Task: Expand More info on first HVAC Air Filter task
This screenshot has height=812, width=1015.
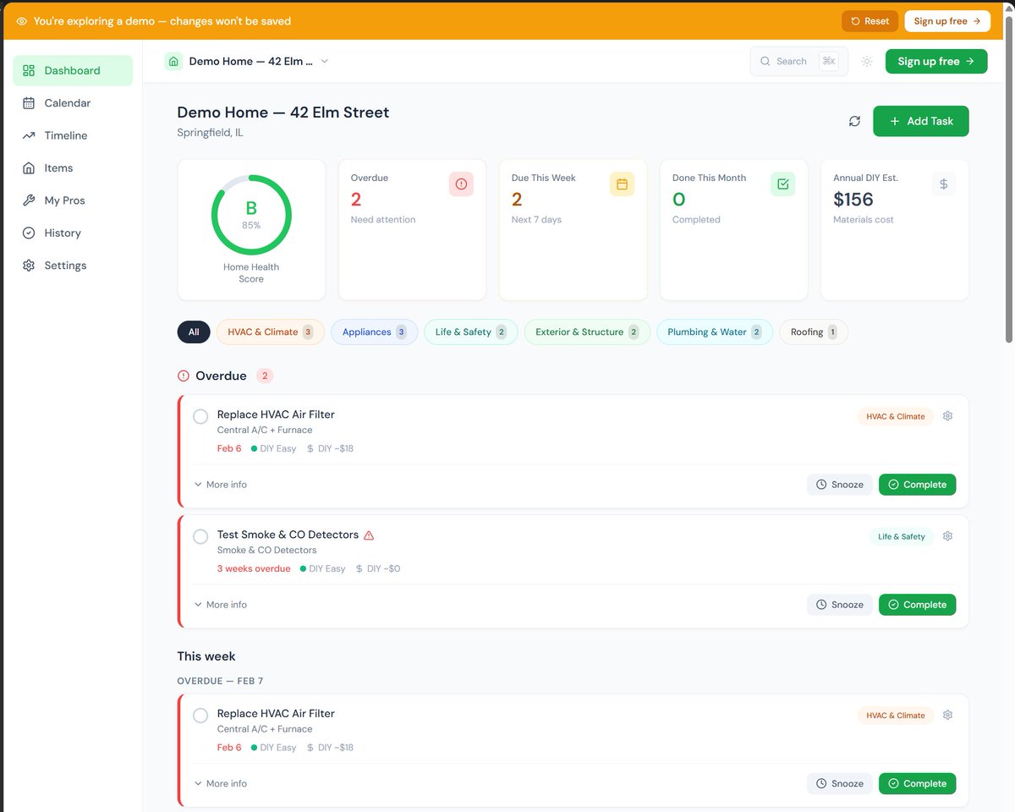Action: click(221, 485)
